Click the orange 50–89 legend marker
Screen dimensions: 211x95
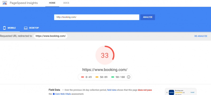coord(97,77)
